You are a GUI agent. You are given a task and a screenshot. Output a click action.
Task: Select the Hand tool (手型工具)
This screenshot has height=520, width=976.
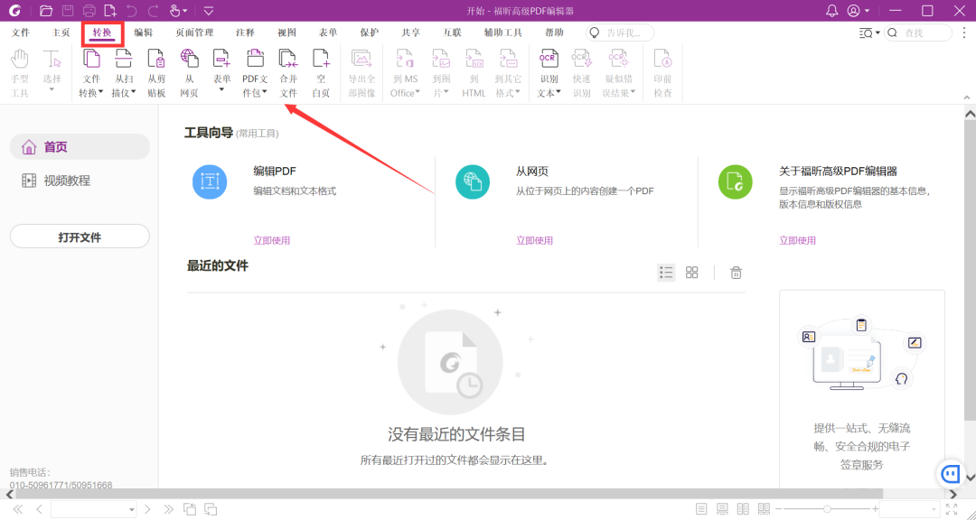click(x=20, y=73)
